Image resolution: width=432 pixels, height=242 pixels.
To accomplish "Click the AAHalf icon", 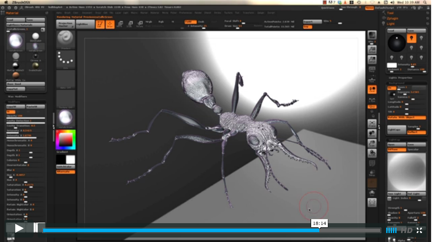I will pyautogui.click(x=372, y=60).
